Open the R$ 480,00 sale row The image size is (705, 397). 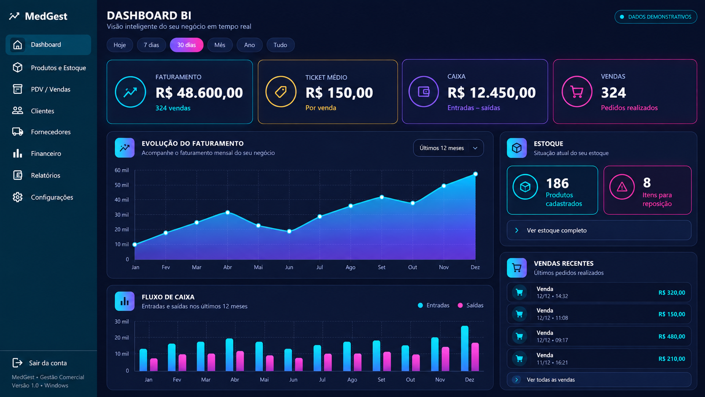pyautogui.click(x=599, y=336)
